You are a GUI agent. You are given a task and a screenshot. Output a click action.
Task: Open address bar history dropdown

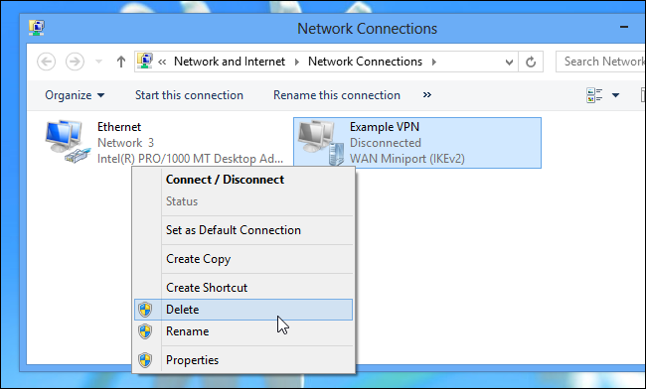pyautogui.click(x=509, y=63)
